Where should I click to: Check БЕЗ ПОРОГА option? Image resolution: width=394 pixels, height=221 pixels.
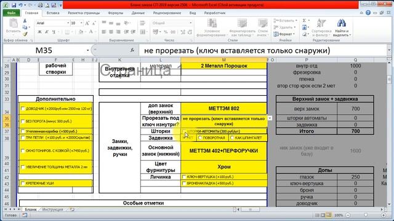pos(23,122)
